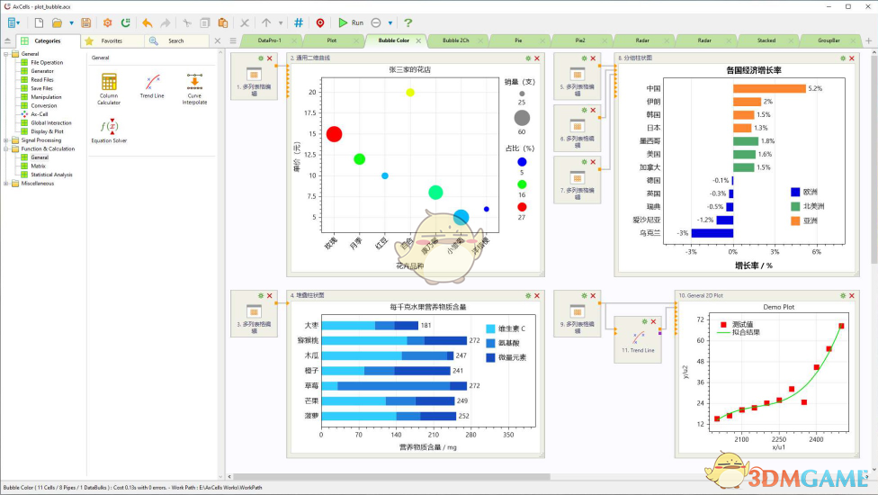Screen dimensions: 878x495
Task: Expand the Signal Processing tree folder
Action: [x=6, y=140]
